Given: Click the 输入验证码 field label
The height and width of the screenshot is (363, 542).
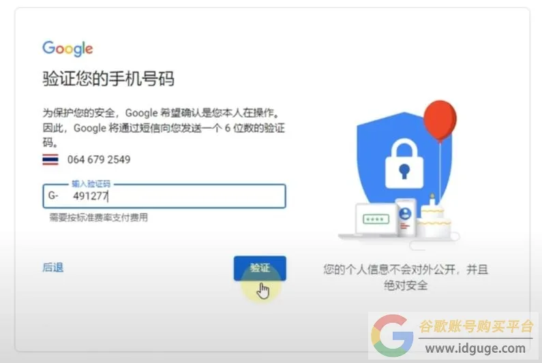Looking at the screenshot, I should (x=91, y=184).
